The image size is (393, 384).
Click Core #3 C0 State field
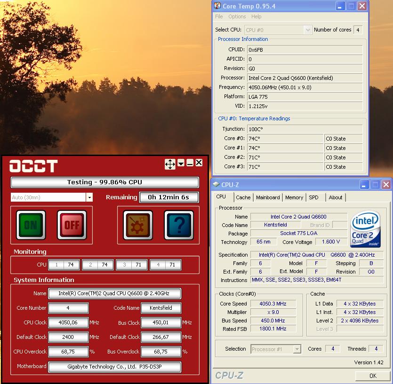tap(344, 167)
